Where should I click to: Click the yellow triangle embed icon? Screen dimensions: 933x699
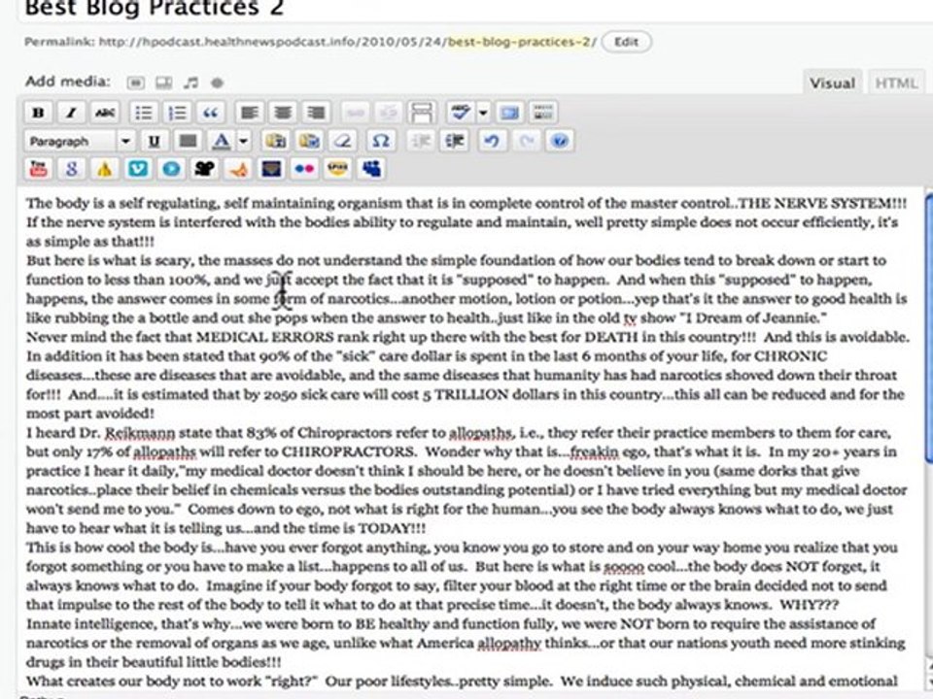pos(105,169)
